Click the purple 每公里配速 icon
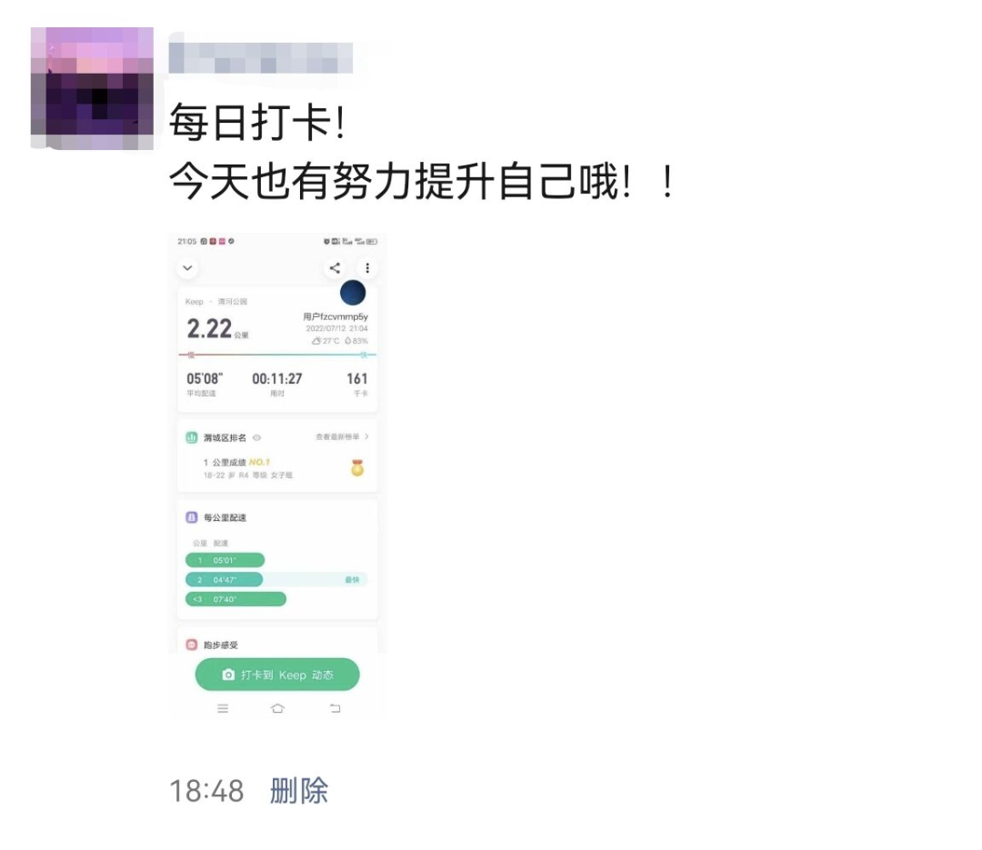The width and height of the screenshot is (982, 850). 192,517
